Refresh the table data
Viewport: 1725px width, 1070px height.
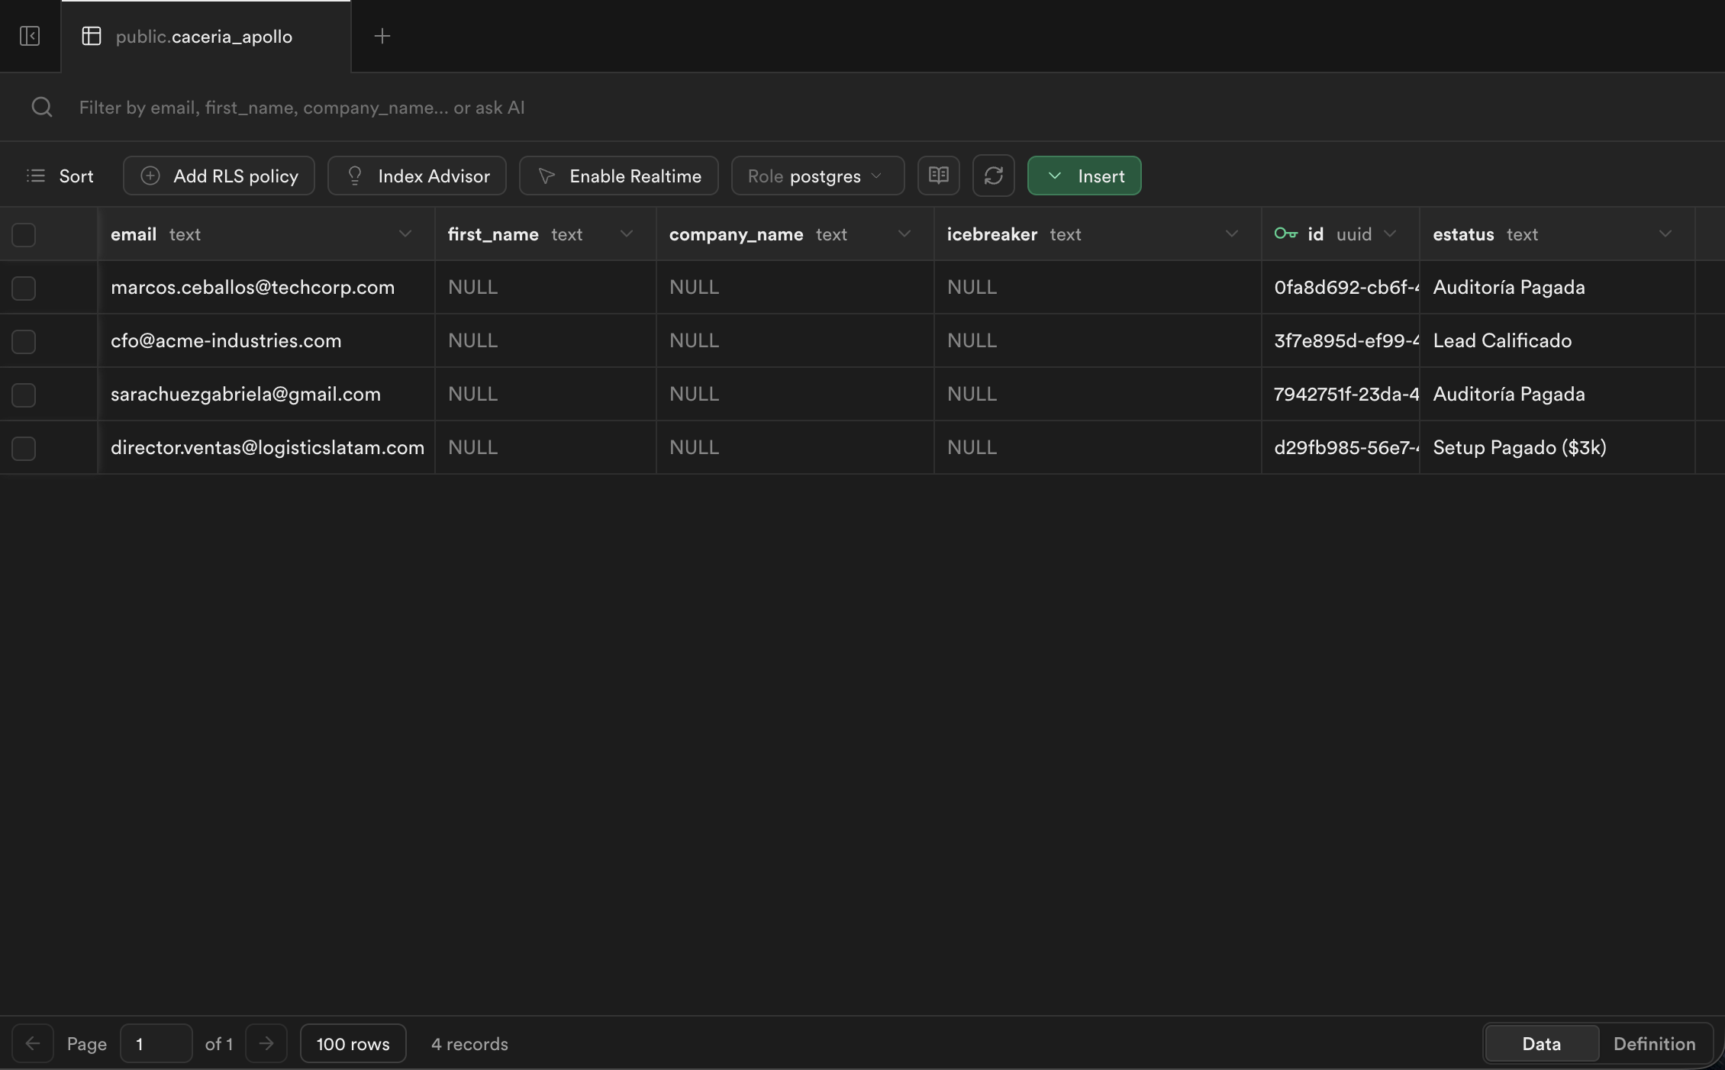993,176
